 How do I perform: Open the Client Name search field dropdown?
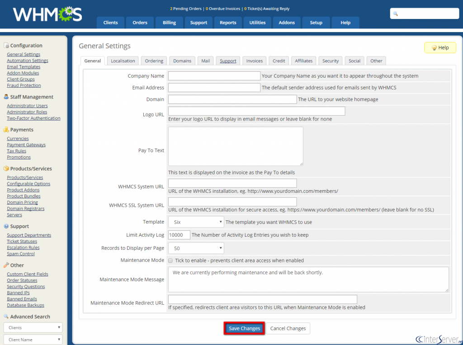tap(33, 340)
